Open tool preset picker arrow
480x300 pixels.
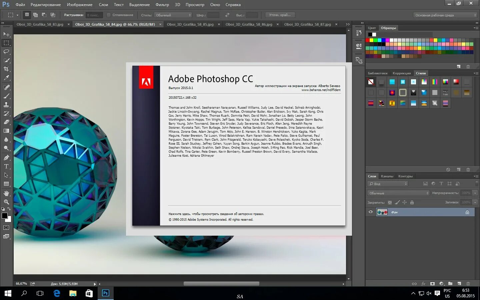17,15
